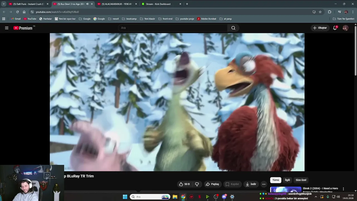Viewport: 357px width, 201px height.
Task: Click the page vertical scrollbar
Action: coord(356,50)
